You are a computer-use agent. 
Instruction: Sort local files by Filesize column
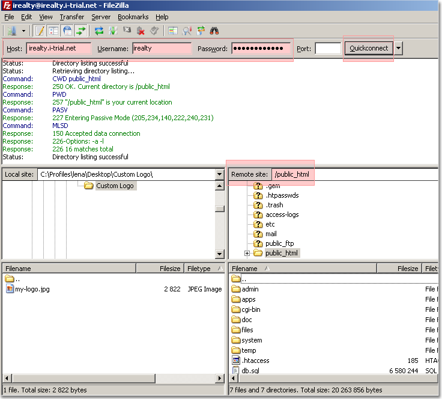[160, 269]
